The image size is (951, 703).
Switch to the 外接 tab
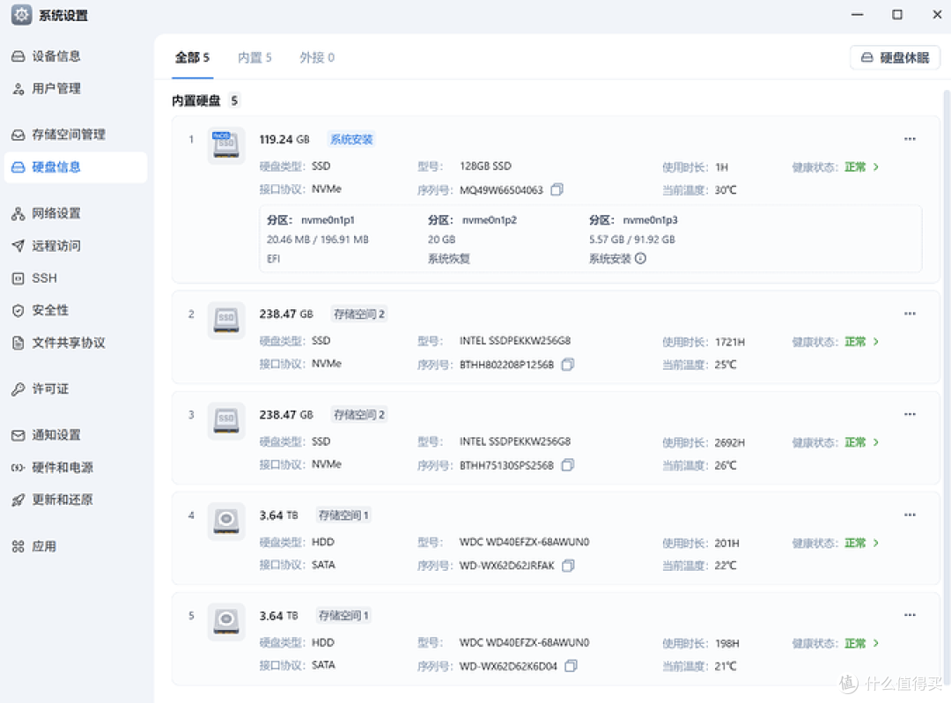[316, 56]
